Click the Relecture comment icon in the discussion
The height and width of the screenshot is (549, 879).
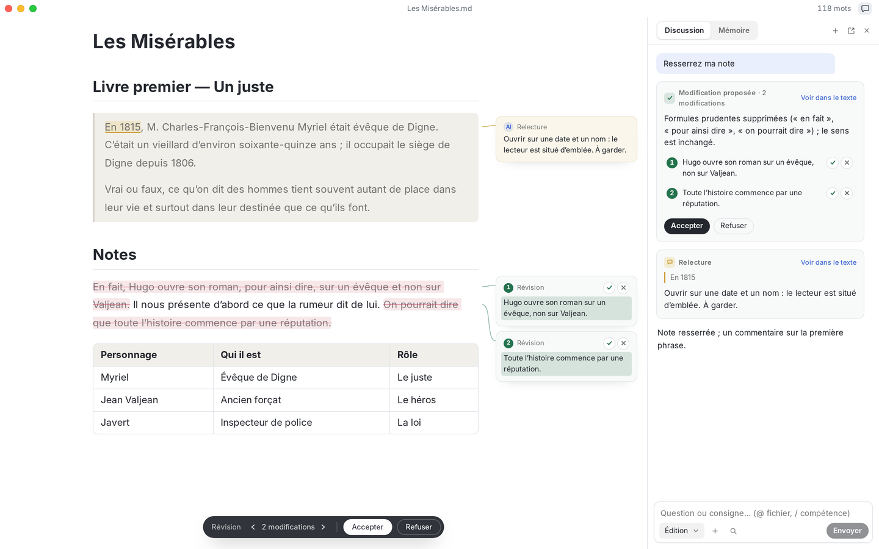point(670,262)
